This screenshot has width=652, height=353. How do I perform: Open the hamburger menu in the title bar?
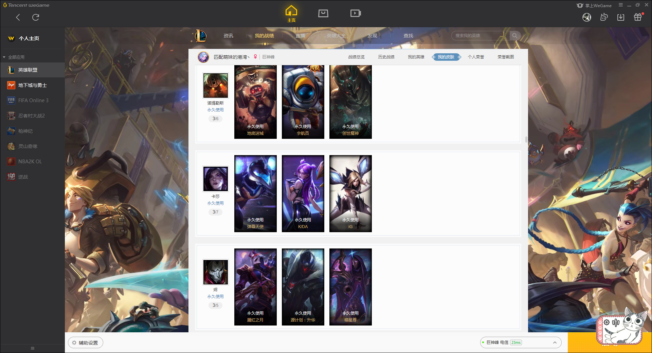coord(621,5)
